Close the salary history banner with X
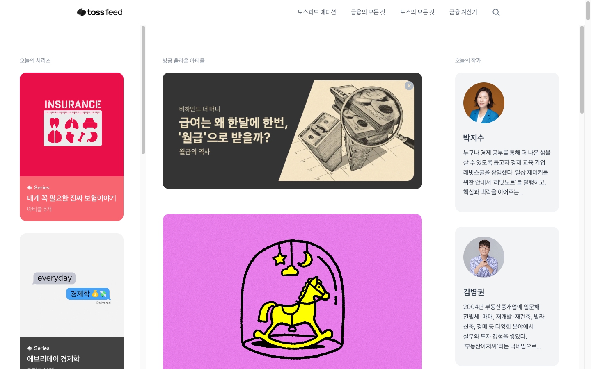Screen dimensions: 591x369 409,86
